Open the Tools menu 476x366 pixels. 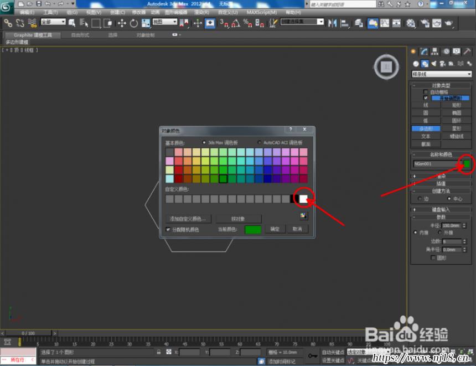pos(50,12)
